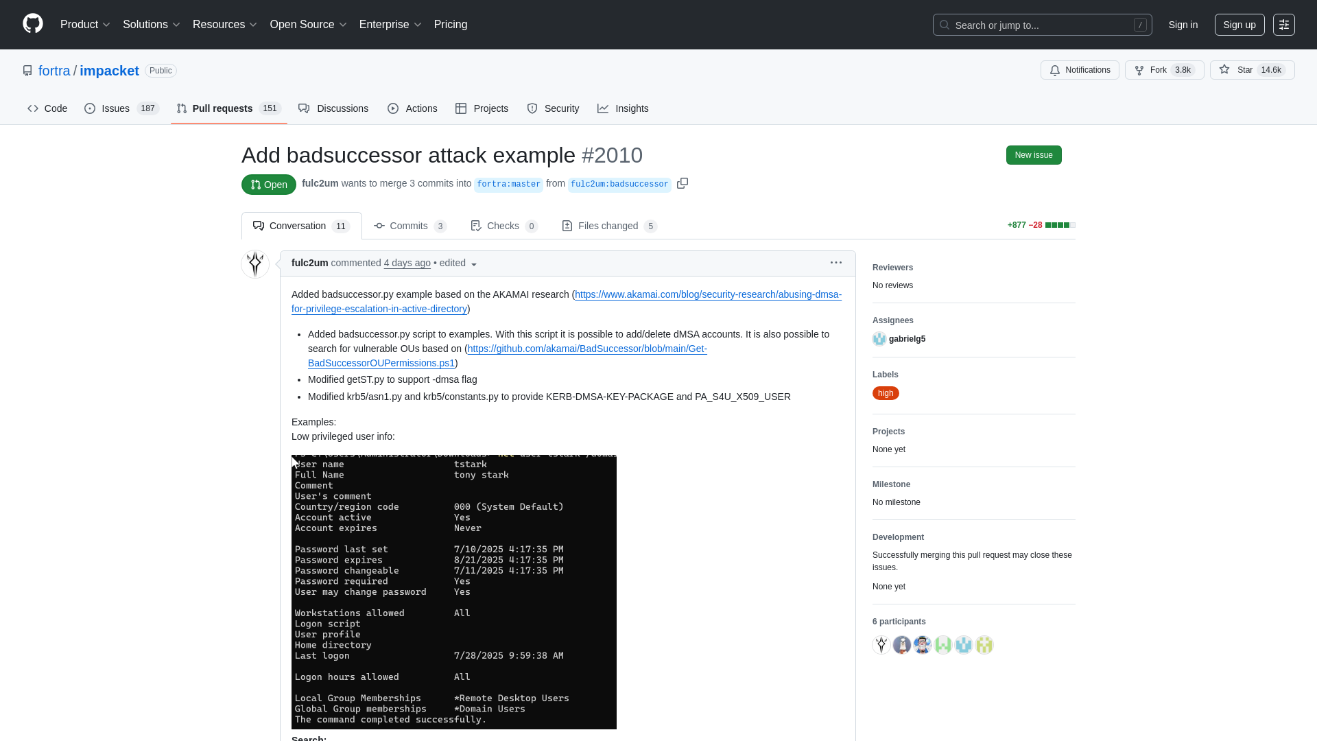Open the terminal screenshot of tstark user info
The width and height of the screenshot is (1317, 741).
pyautogui.click(x=454, y=592)
